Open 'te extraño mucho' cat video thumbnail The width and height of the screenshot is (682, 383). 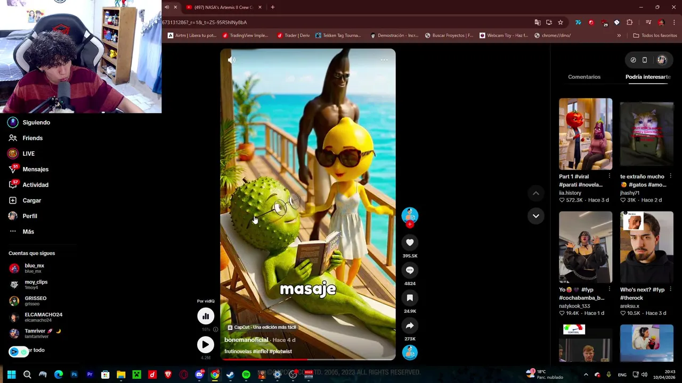coord(646,134)
